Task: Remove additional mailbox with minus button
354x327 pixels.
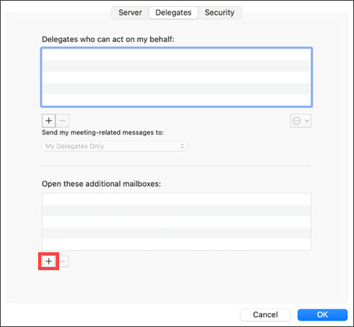Action: click(64, 261)
